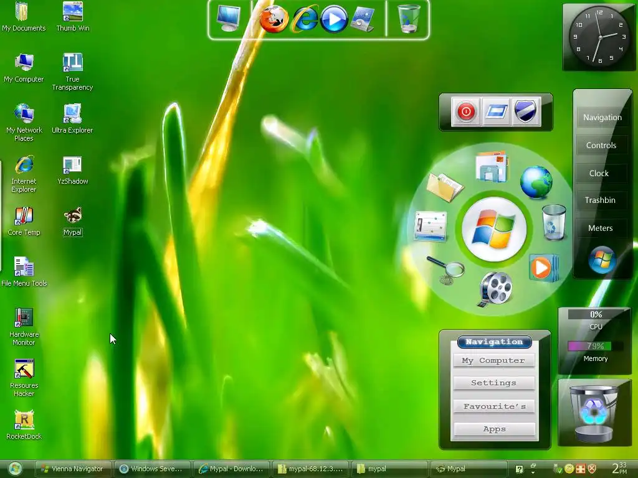Launch the RocketDock shortcut
This screenshot has height=478, width=638.
[x=24, y=425]
